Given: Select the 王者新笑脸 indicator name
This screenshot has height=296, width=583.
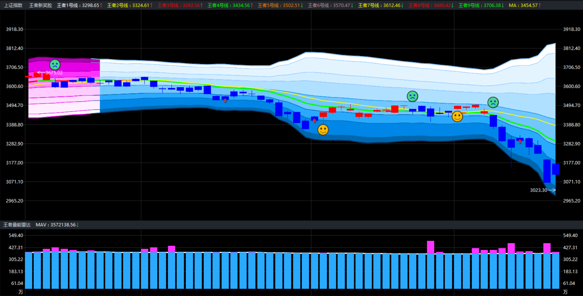Looking at the screenshot, I should click(40, 5).
